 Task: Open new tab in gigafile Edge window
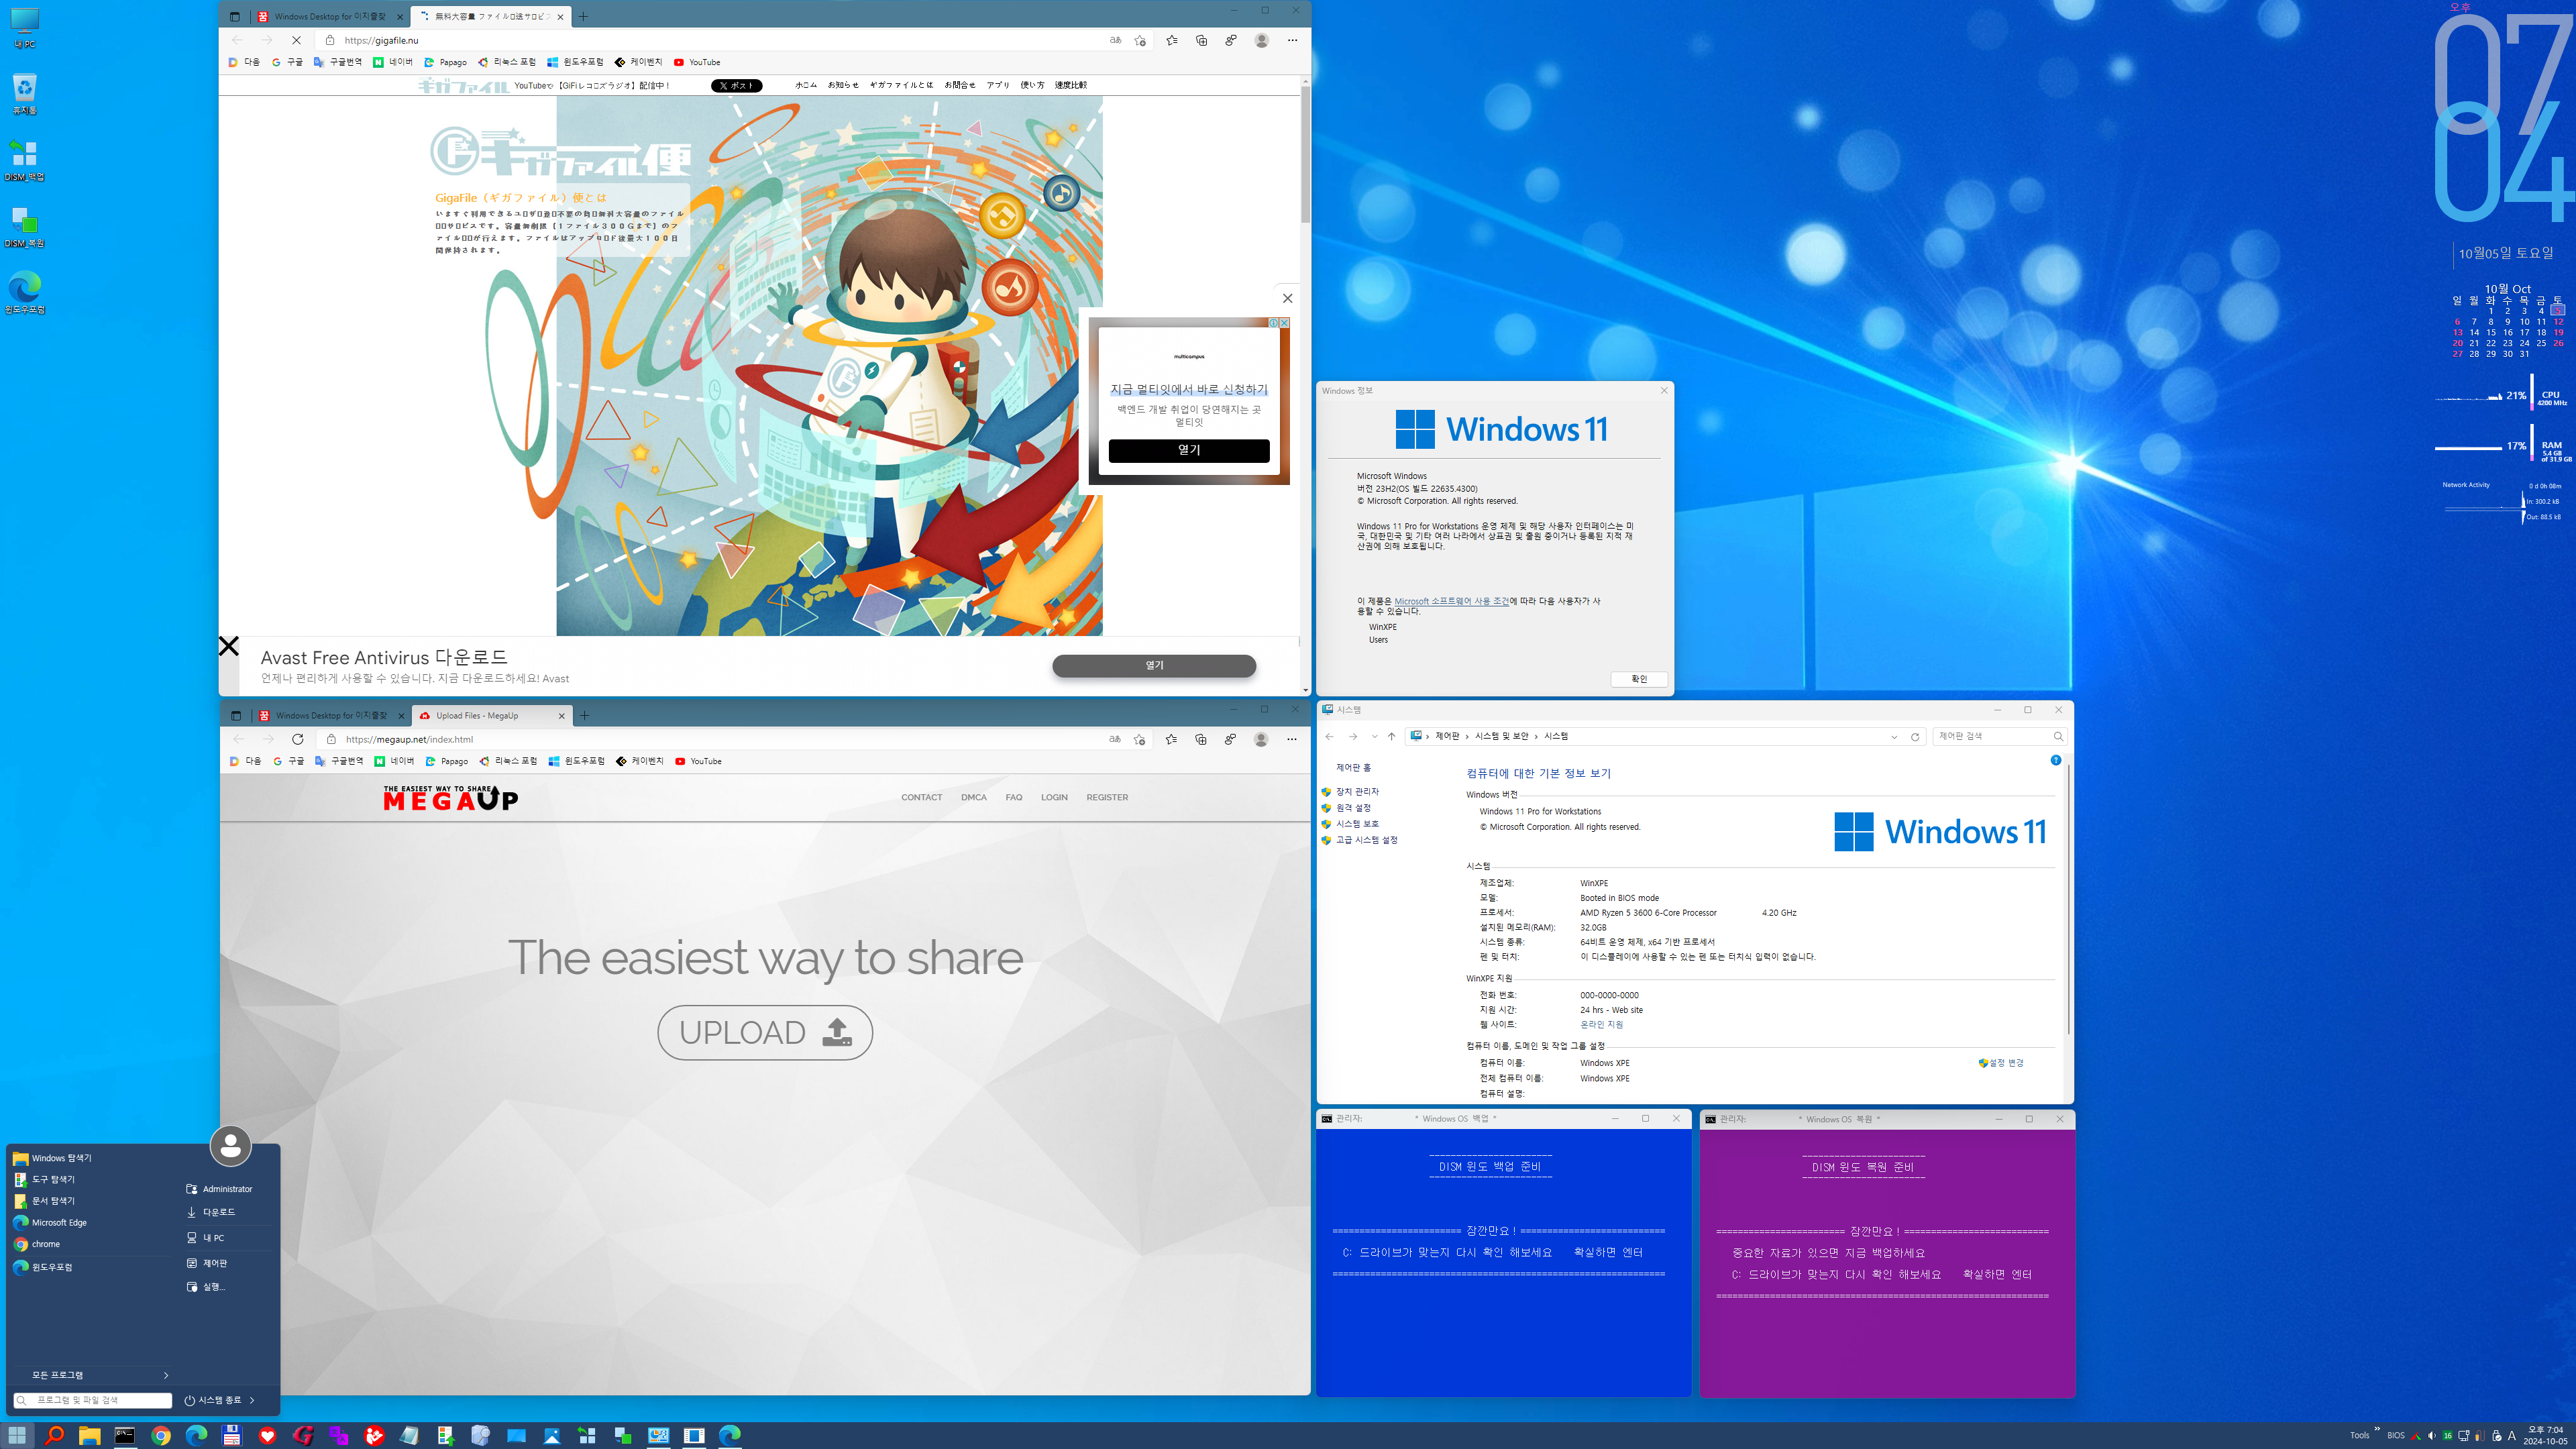click(584, 16)
